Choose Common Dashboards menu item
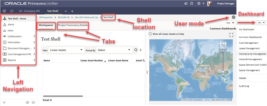The height and width of the screenshot is (106, 267). pos(250,37)
